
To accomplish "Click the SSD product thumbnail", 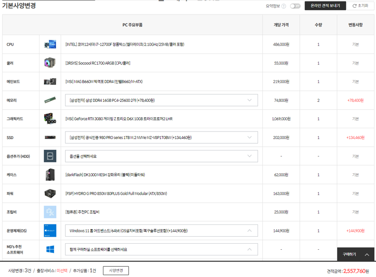I will [x=50, y=137].
